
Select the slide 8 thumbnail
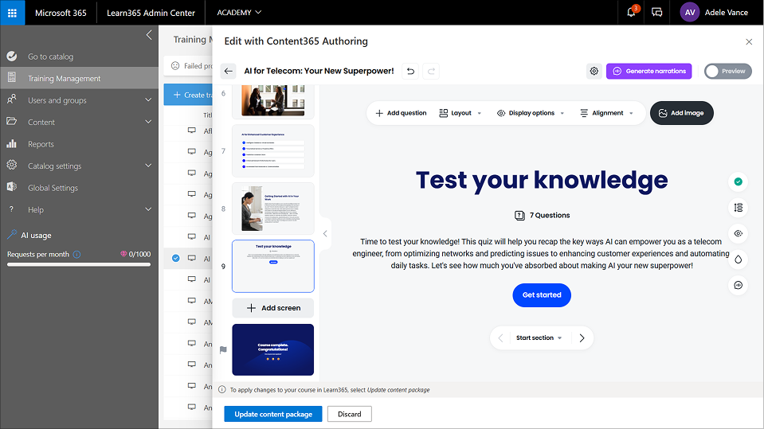[272, 208]
